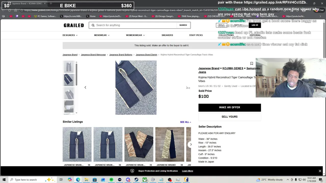Go to Japanese Brand Menswear breadcrumb
The image size is (326, 183).
click(93, 55)
